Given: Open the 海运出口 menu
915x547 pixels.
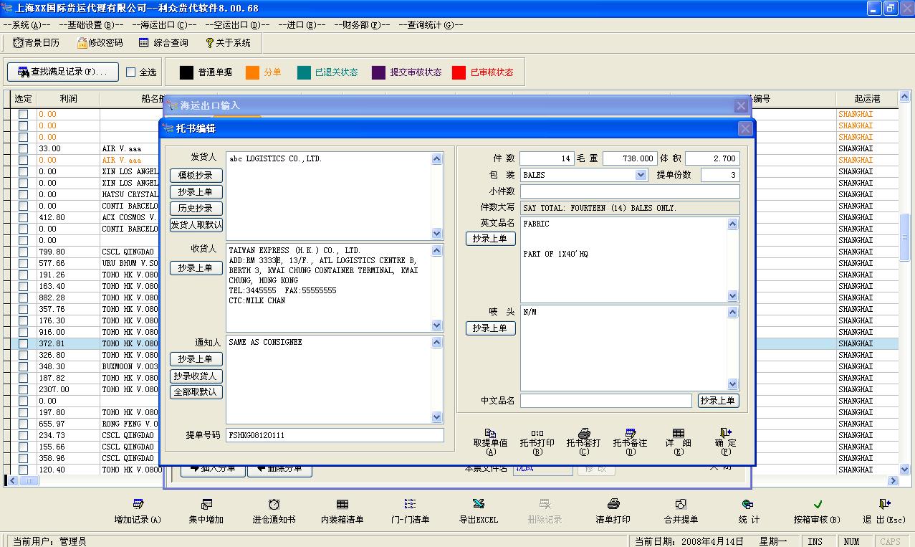Looking at the screenshot, I should tap(164, 24).
